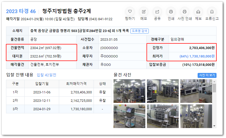This screenshot has height=138, width=226.
Task: Select the 3차 bid row date 2024-01-29
Action: tap(42, 109)
